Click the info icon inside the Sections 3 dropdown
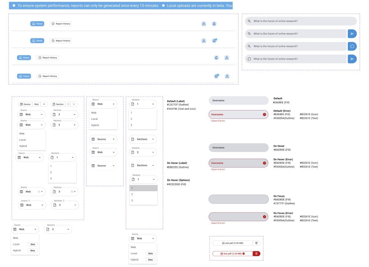The image size is (369, 267). 72,192
